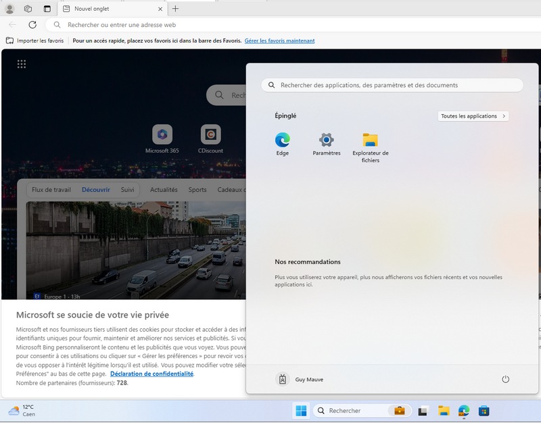Expand Toutes les applications list

coord(473,116)
